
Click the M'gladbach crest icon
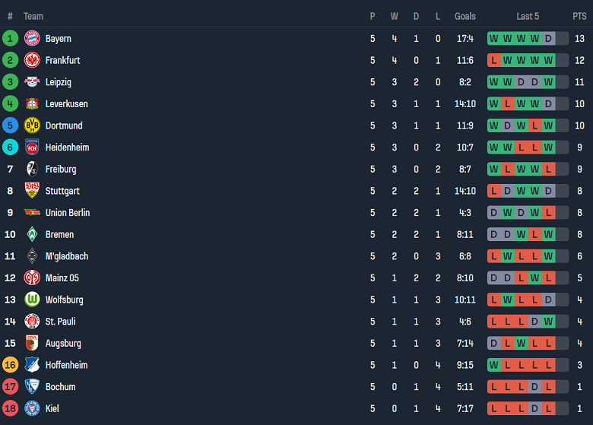32,256
